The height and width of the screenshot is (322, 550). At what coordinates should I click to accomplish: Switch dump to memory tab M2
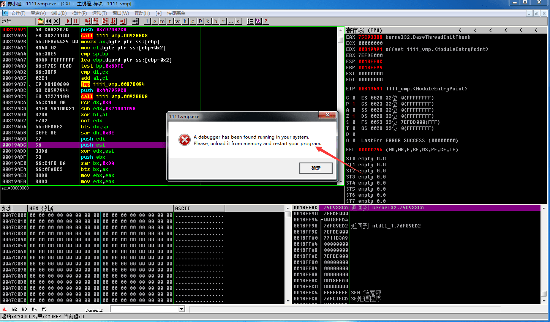point(14,309)
